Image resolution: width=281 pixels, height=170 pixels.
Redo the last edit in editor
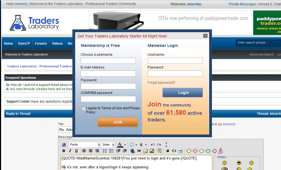pos(159,144)
